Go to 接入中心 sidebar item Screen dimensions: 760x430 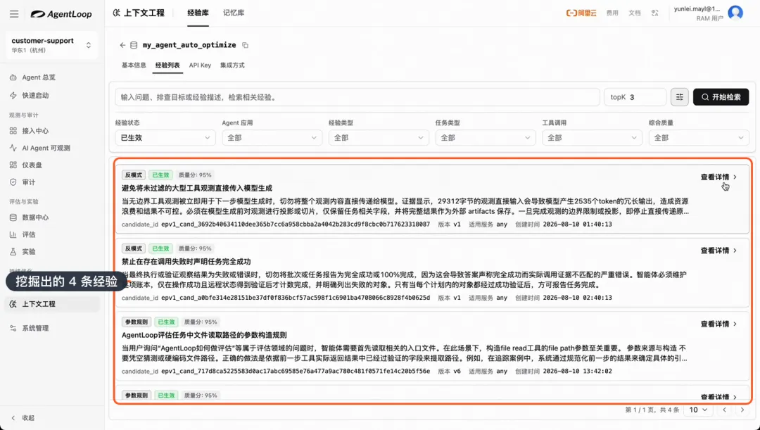(x=35, y=131)
